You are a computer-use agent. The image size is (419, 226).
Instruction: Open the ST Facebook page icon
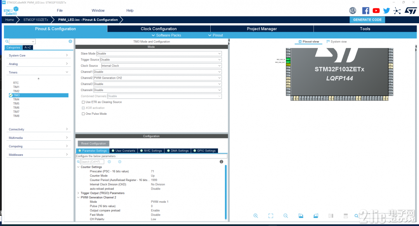tap(365, 11)
